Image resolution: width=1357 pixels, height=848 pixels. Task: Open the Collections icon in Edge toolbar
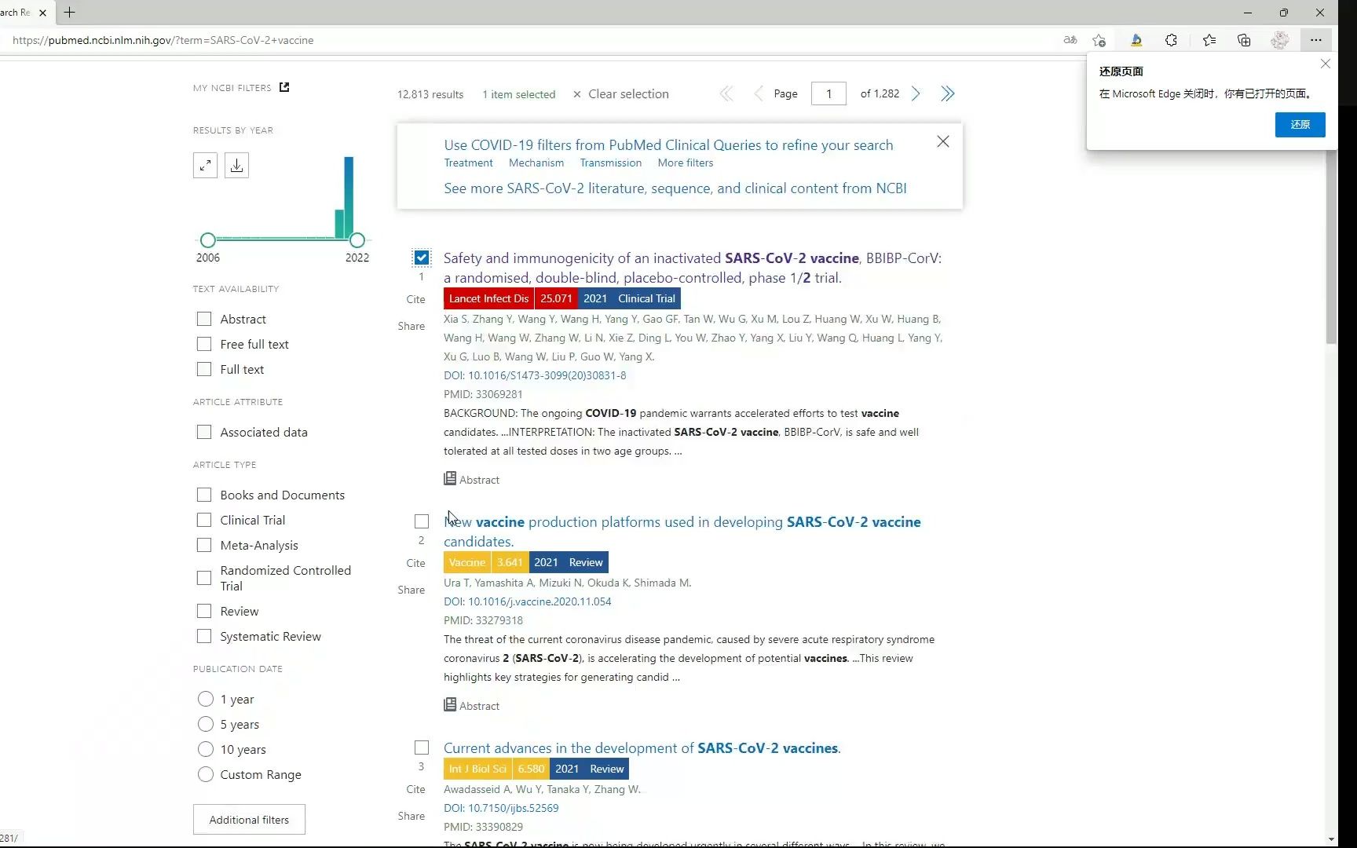1244,40
